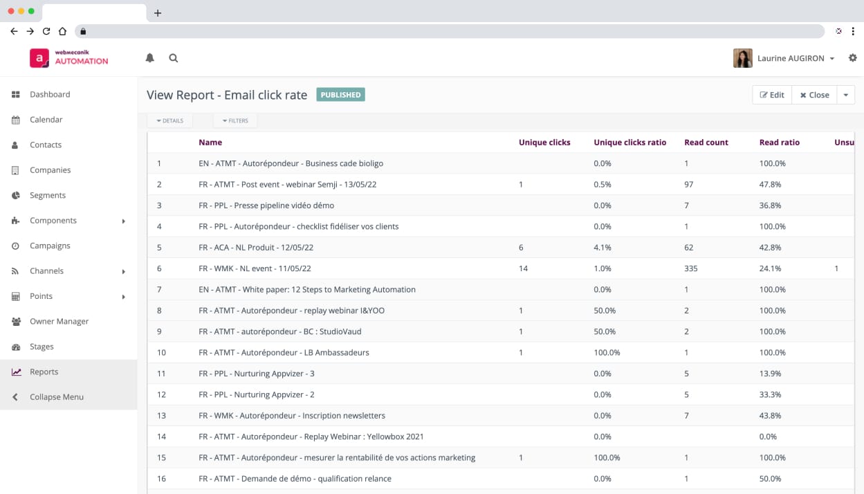Open the dropdown arrow beside Close
864x494 pixels.
(845, 95)
